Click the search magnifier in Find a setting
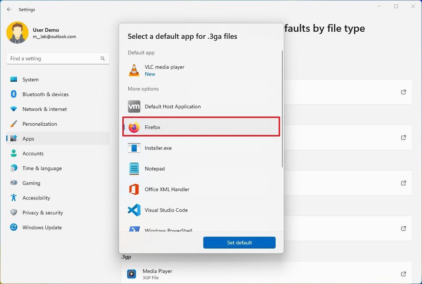Viewport: 422px width, 284px height. (x=102, y=59)
